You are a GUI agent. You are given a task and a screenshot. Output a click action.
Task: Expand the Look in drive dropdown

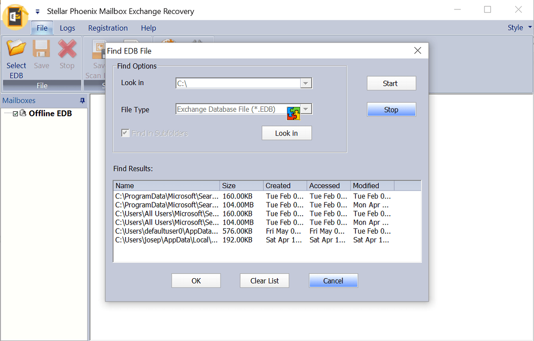tap(306, 83)
